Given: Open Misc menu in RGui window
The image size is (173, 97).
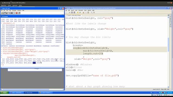Looking at the screenshot, I should (x=10, y=11).
